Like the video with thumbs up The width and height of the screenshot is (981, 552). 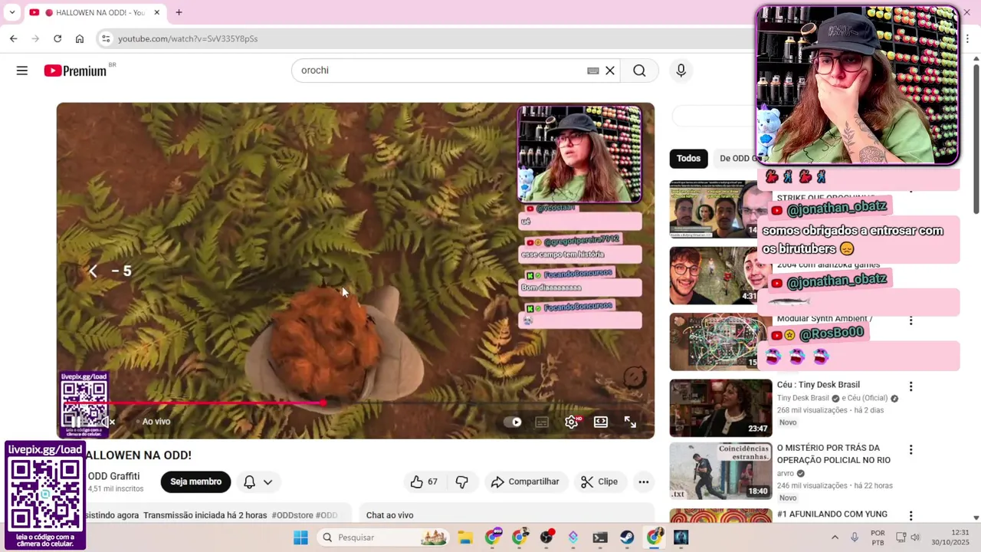coord(424,481)
